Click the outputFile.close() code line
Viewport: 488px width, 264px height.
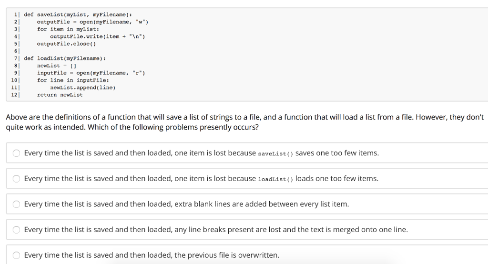tap(66, 44)
